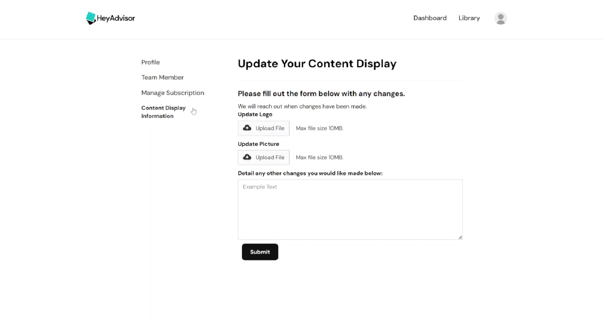Open the user account avatar menu
The width and height of the screenshot is (603, 322).
click(x=500, y=18)
